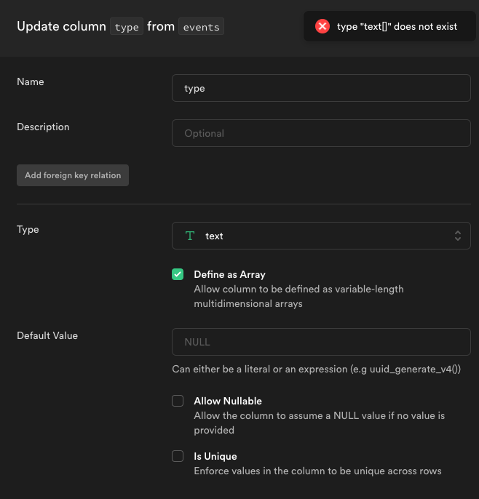Check the Is Unique checkbox
This screenshot has width=479, height=499.
pos(178,456)
